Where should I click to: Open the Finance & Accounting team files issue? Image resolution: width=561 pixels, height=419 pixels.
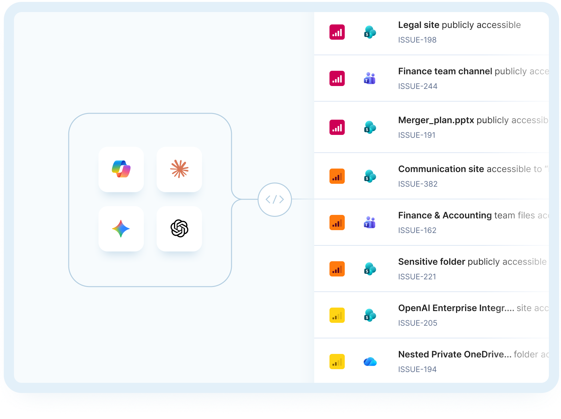tap(474, 216)
